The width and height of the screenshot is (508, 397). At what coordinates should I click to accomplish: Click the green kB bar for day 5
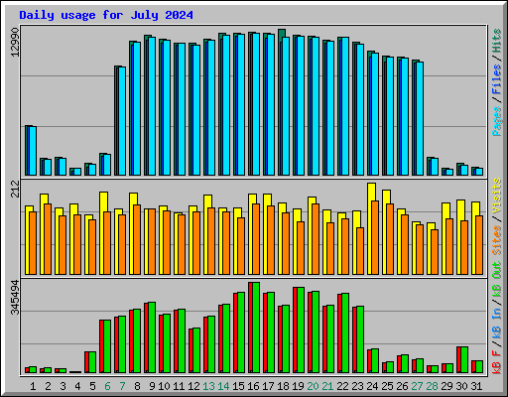coord(92,362)
